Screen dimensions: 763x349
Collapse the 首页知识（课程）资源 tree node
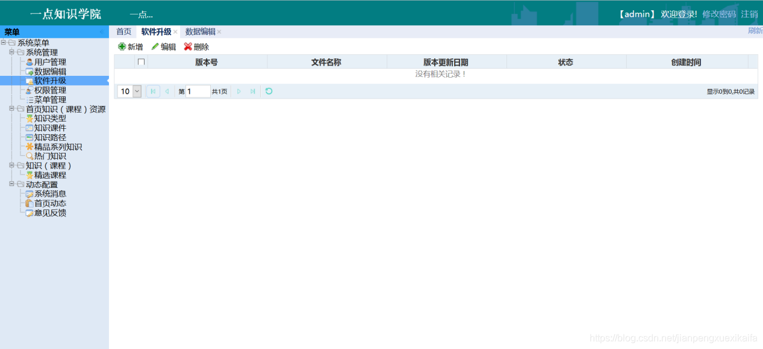(x=12, y=109)
